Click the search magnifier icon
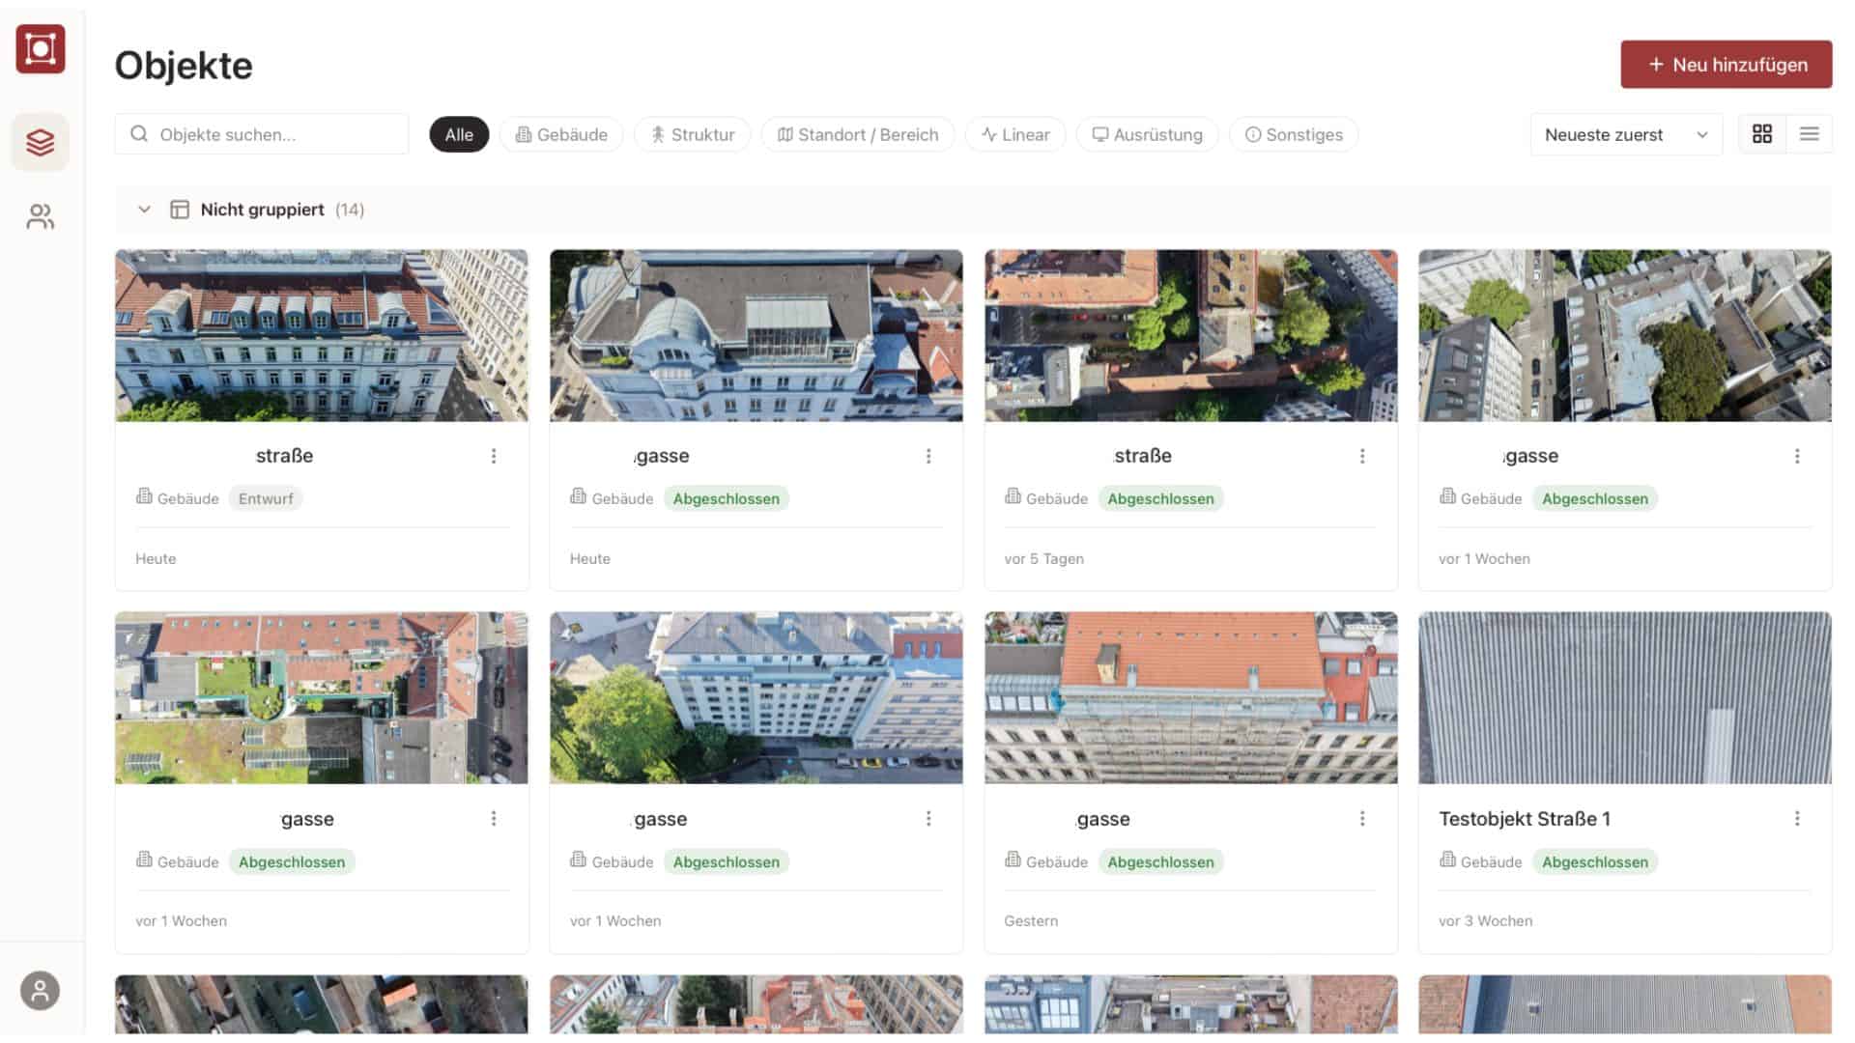Image resolution: width=1855 pixels, height=1043 pixels. (x=139, y=134)
